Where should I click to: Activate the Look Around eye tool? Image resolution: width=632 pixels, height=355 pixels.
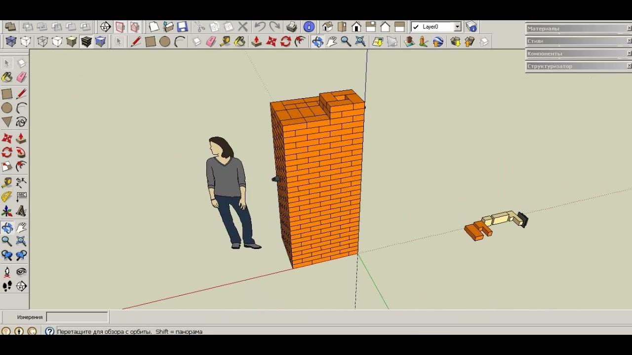click(x=21, y=272)
